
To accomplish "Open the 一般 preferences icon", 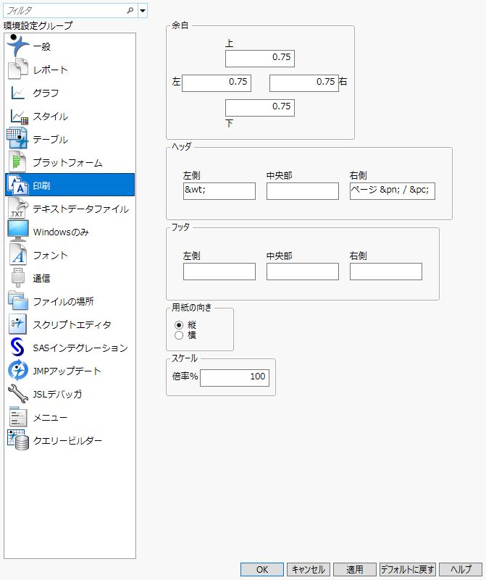I will pos(18,46).
